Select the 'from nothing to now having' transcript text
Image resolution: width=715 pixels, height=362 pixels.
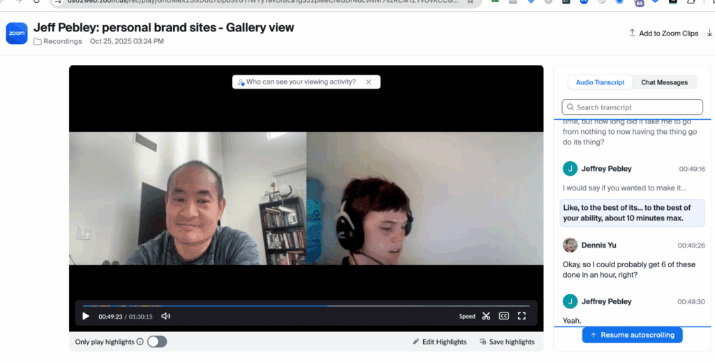630,132
